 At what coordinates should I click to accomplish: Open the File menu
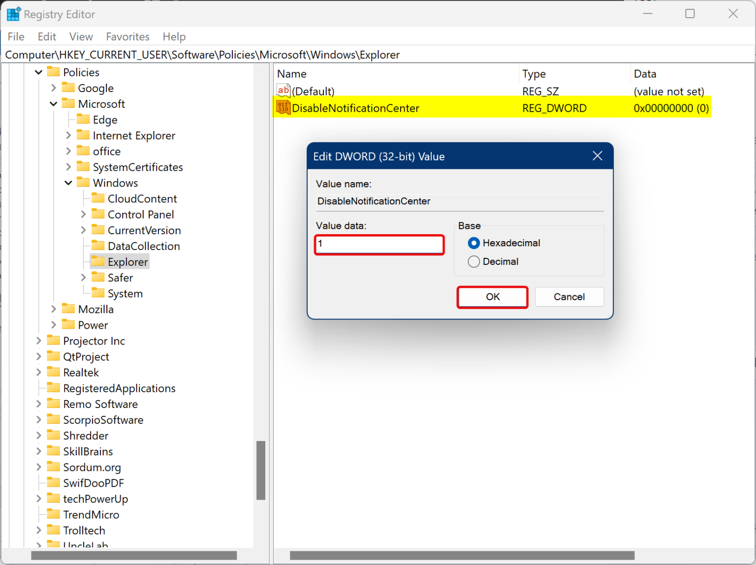pyautogui.click(x=16, y=36)
